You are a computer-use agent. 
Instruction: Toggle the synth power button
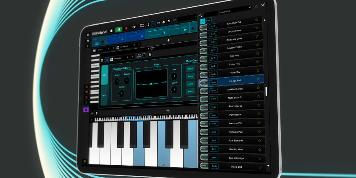(x=107, y=60)
